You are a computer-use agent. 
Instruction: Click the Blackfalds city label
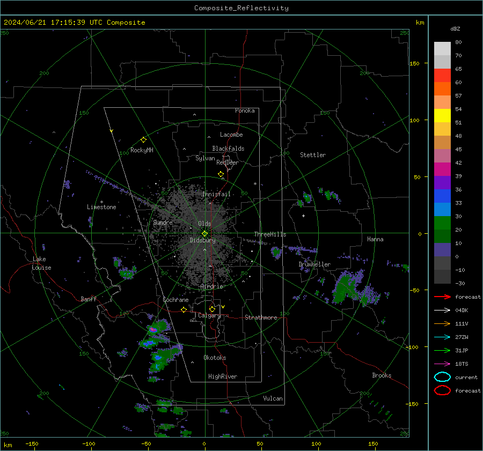click(x=228, y=149)
